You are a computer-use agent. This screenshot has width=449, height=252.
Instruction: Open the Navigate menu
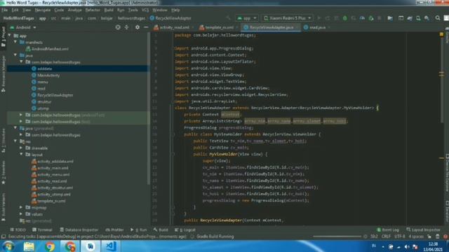pos(43,10)
